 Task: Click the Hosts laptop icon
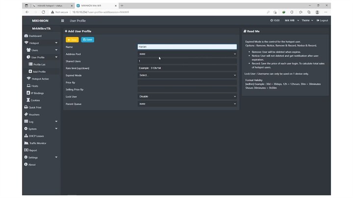click(28, 86)
